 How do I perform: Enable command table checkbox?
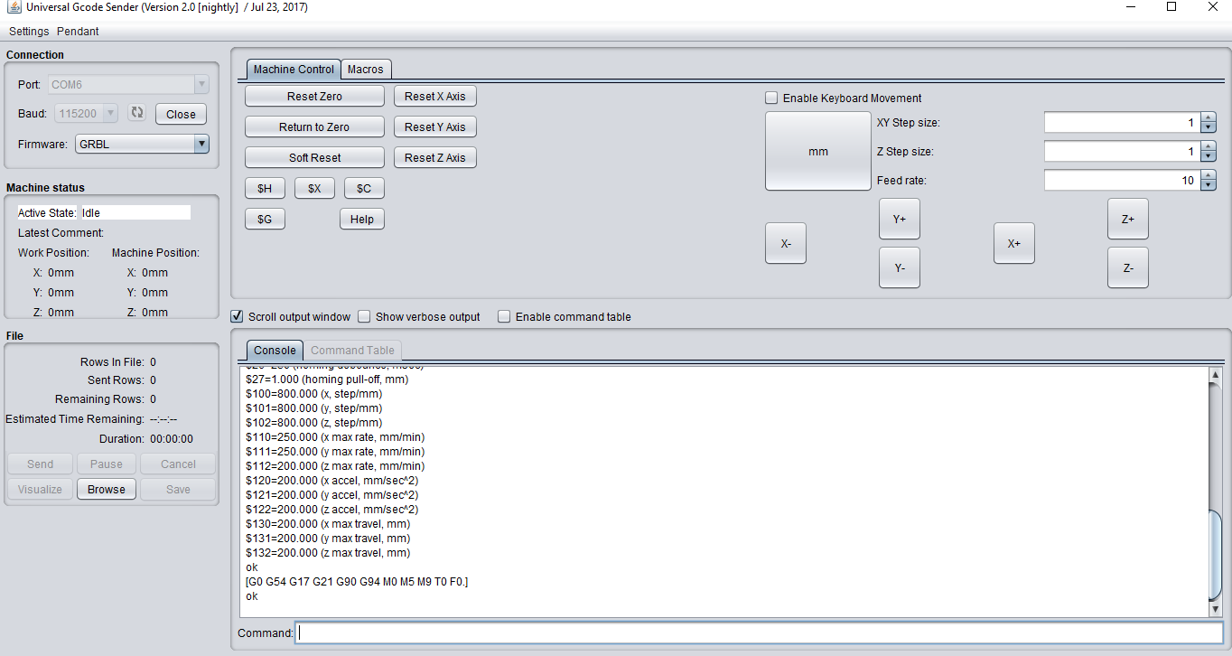(x=504, y=316)
